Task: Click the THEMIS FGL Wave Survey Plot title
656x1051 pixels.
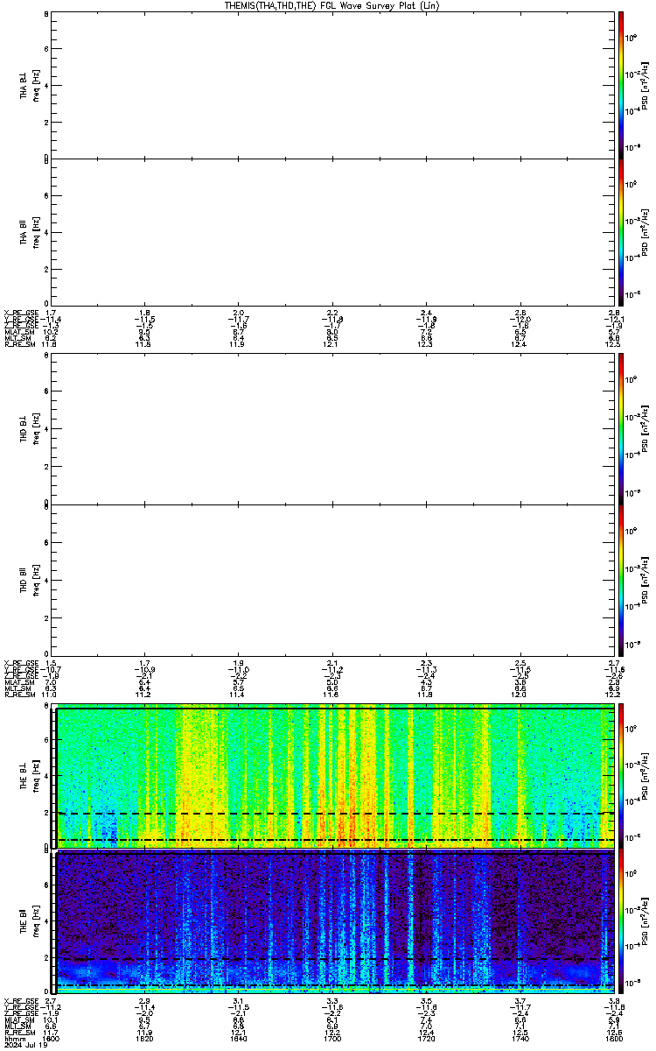Action: tap(331, 5)
